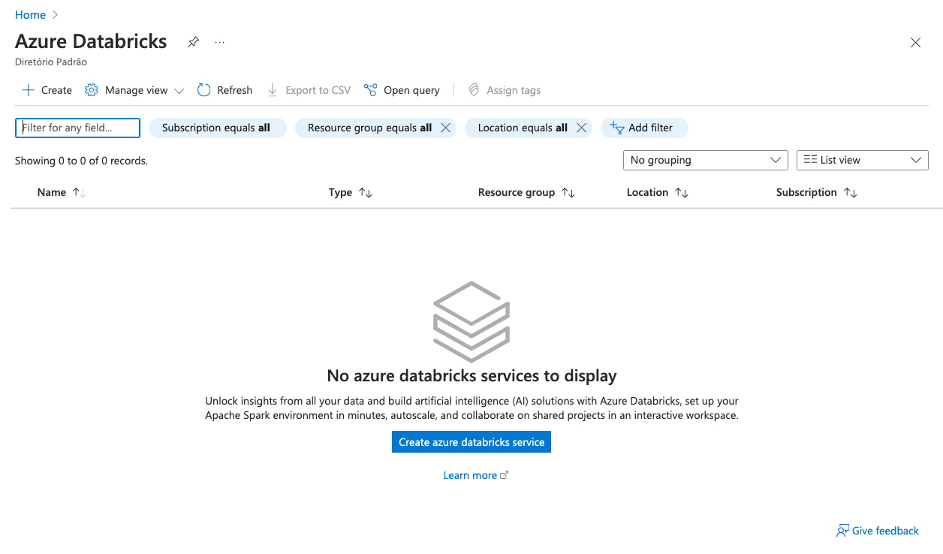Close the Azure Databricks blade

pos(915,43)
